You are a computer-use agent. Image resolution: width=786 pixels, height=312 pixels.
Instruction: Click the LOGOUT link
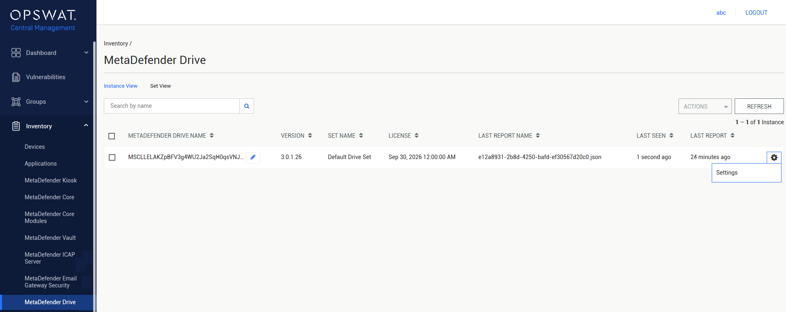tap(756, 13)
